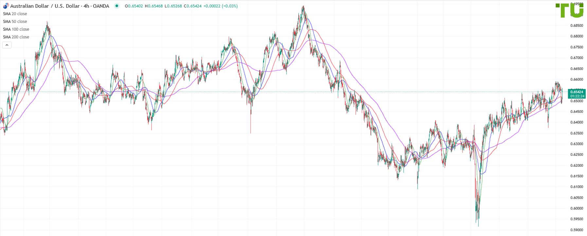Click the 0.66500 price axis label
The width and height of the screenshot is (587, 236).
(577, 68)
